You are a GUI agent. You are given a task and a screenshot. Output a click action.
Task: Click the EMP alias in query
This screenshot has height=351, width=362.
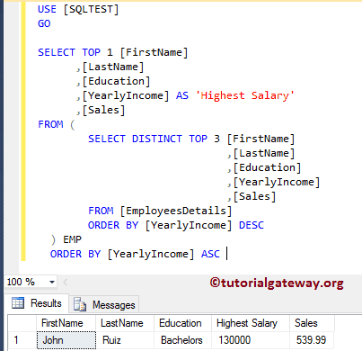72,239
